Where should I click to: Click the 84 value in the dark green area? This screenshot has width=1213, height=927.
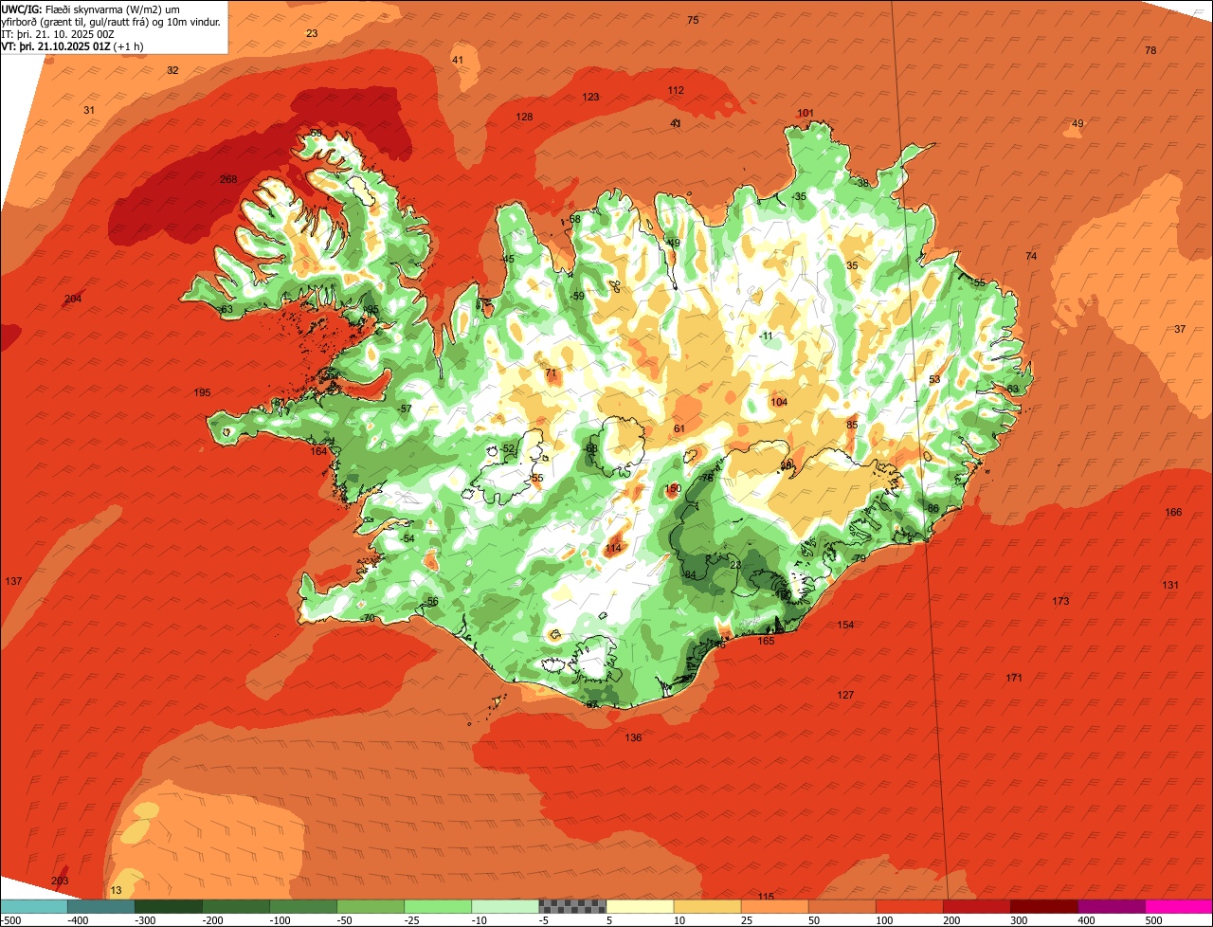(690, 574)
